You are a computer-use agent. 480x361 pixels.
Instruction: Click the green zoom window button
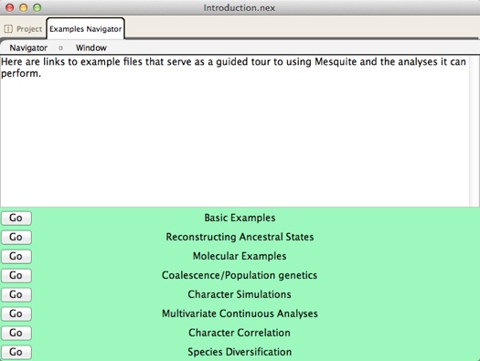tap(37, 7)
